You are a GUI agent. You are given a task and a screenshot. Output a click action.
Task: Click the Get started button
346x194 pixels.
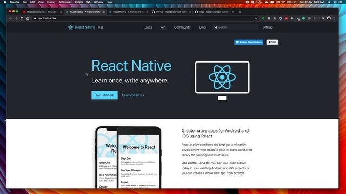(x=104, y=95)
